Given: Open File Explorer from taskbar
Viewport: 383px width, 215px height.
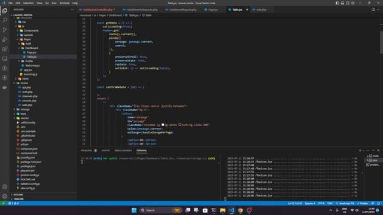Looking at the screenshot, I should (x=223, y=210).
